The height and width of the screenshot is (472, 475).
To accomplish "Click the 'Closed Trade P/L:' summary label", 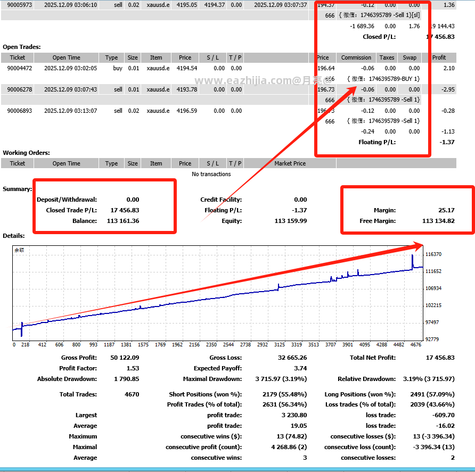I will (71, 210).
